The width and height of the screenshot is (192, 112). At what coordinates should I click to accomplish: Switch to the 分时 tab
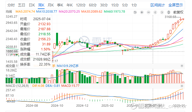click(x=11, y=5)
